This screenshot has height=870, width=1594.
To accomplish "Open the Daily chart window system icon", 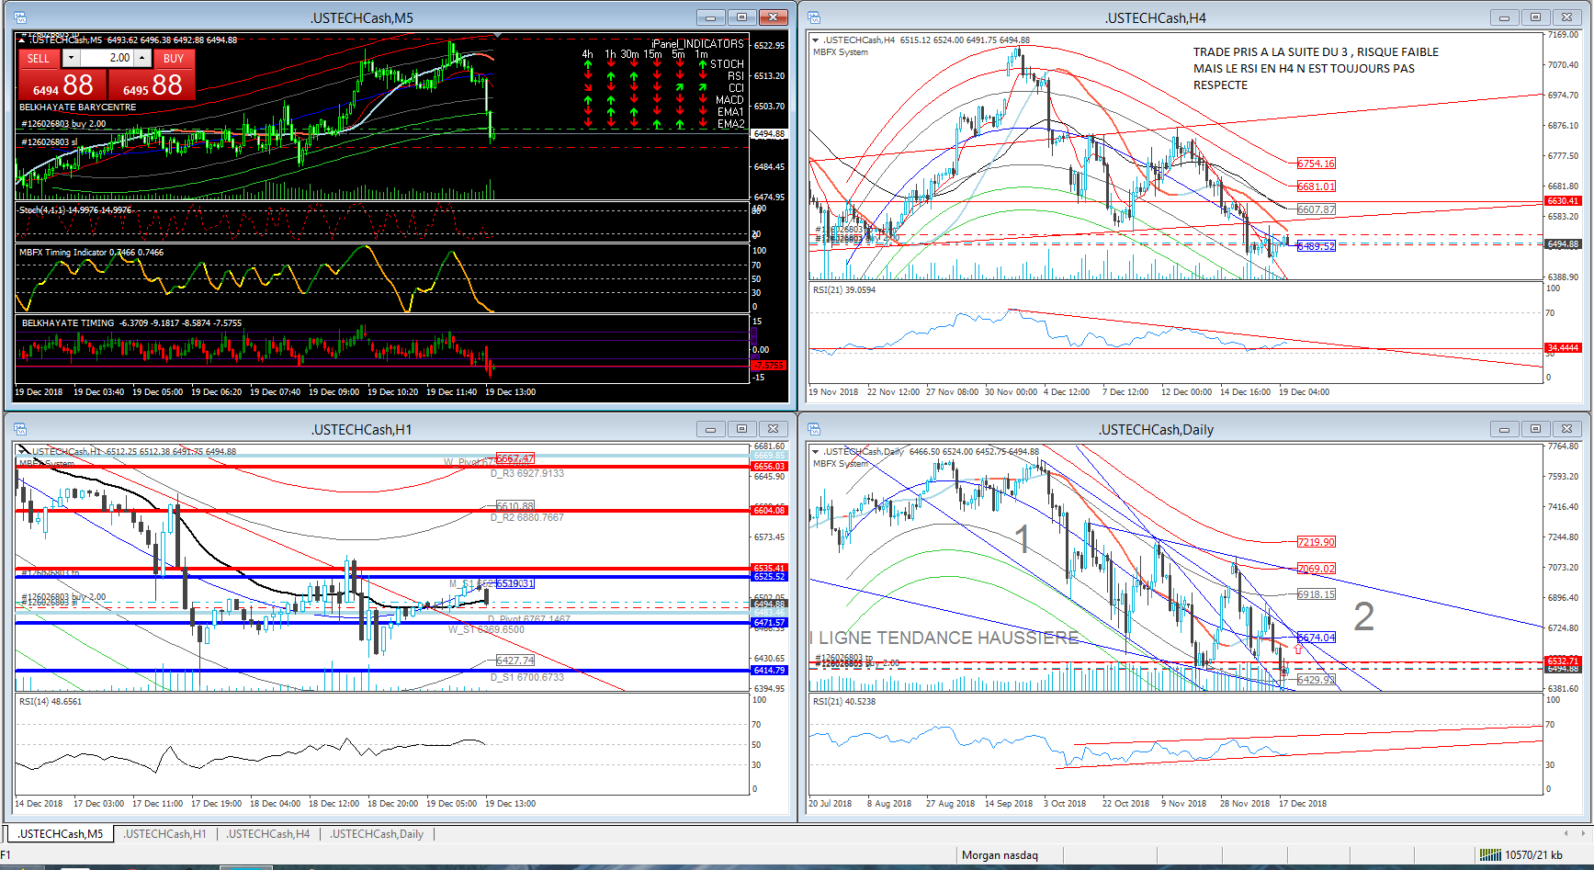I will point(815,429).
